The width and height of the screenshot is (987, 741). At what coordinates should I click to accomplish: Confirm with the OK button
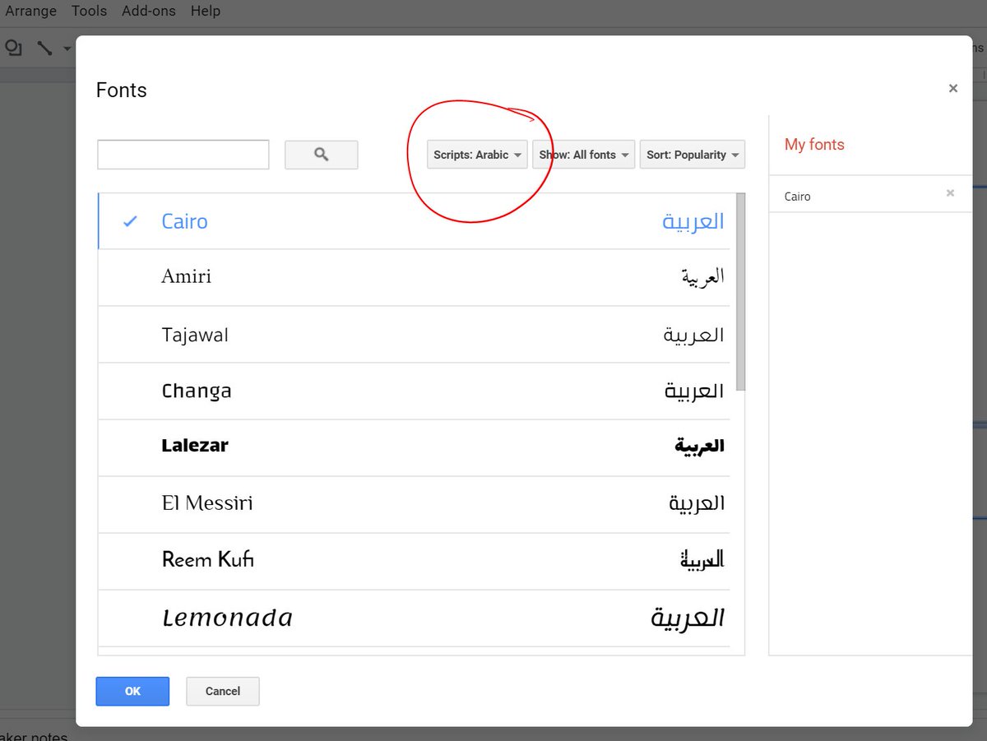click(132, 691)
